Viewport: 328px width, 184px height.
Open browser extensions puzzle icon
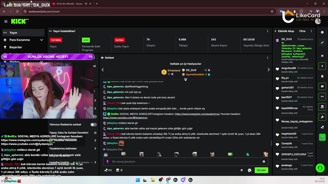click(x=301, y=11)
